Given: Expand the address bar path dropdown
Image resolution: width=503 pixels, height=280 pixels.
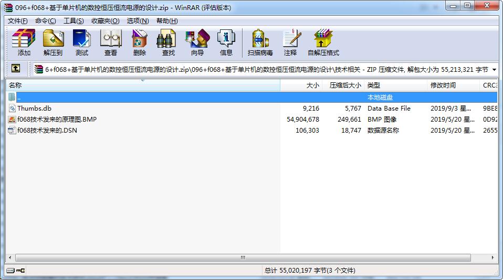Looking at the screenshot, I should [495, 70].
